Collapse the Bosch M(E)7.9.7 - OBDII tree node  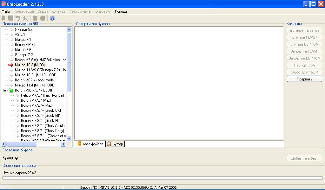click(5, 90)
